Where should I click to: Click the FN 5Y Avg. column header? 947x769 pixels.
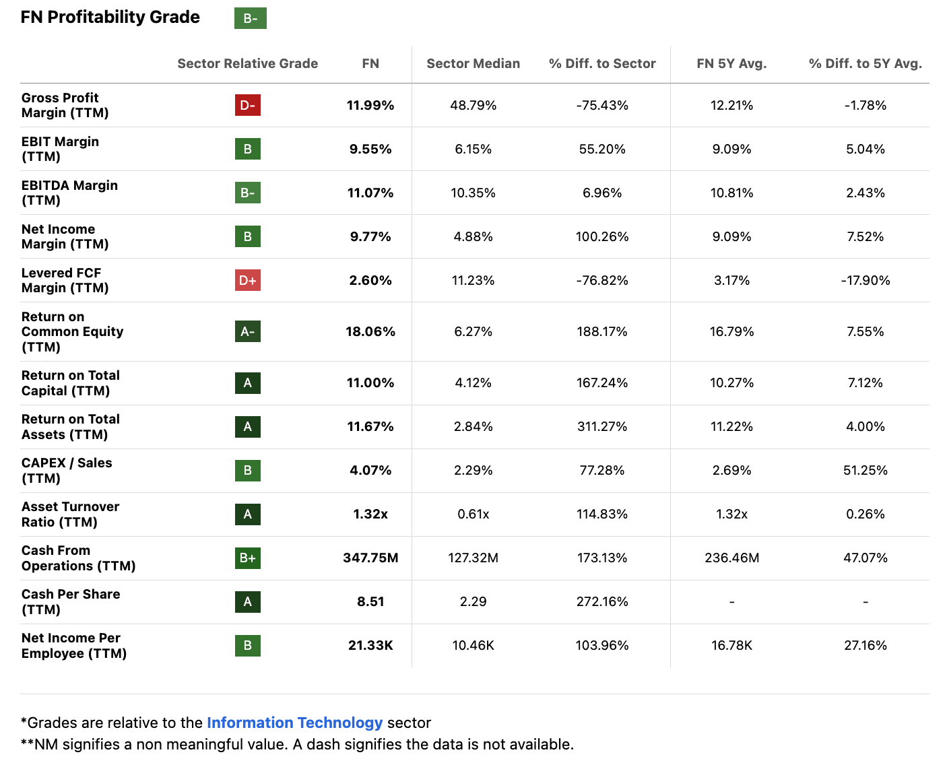[731, 63]
